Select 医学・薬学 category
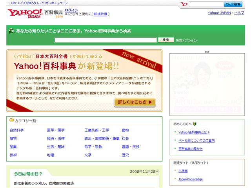This screenshot has height=188, width=251. (56, 130)
